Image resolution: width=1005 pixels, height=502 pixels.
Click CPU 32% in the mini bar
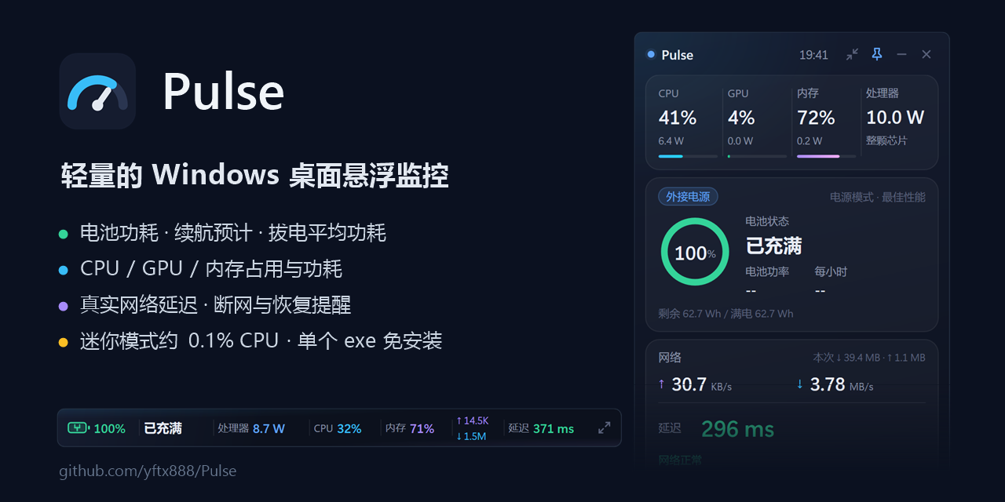tap(338, 428)
